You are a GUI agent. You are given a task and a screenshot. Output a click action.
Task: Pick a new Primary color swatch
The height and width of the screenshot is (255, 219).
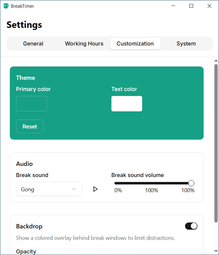[x=31, y=104]
